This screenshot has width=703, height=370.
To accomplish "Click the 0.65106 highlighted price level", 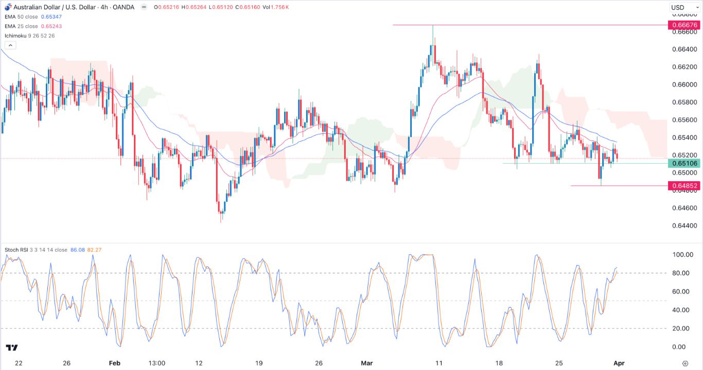I will [x=686, y=163].
